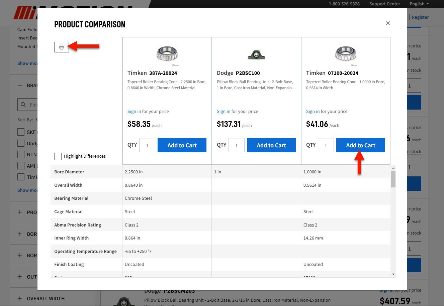The width and height of the screenshot is (444, 306).
Task: Click the print comparison icon
Action: (x=62, y=47)
